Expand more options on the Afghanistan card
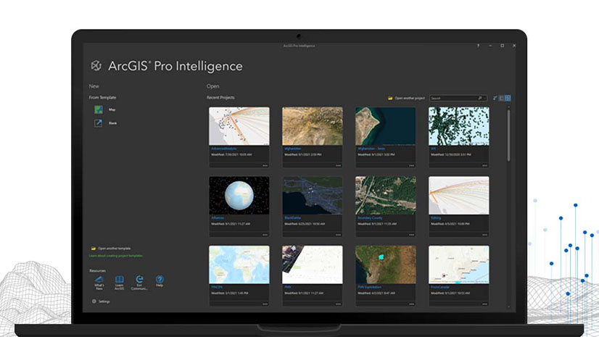 pyautogui.click(x=339, y=166)
